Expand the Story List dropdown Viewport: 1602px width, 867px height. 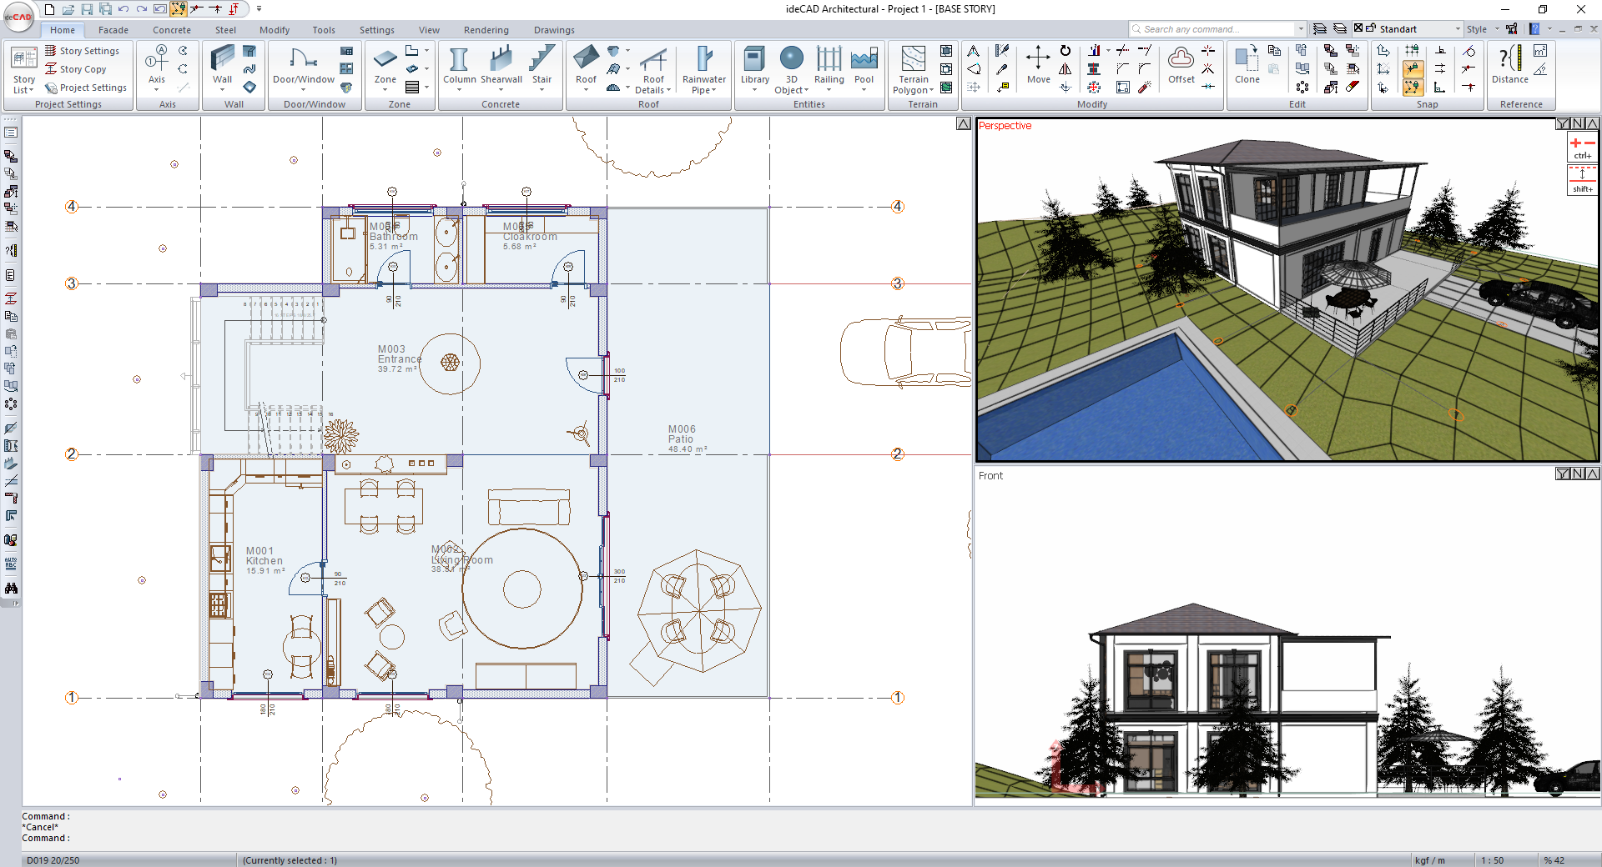point(23,85)
